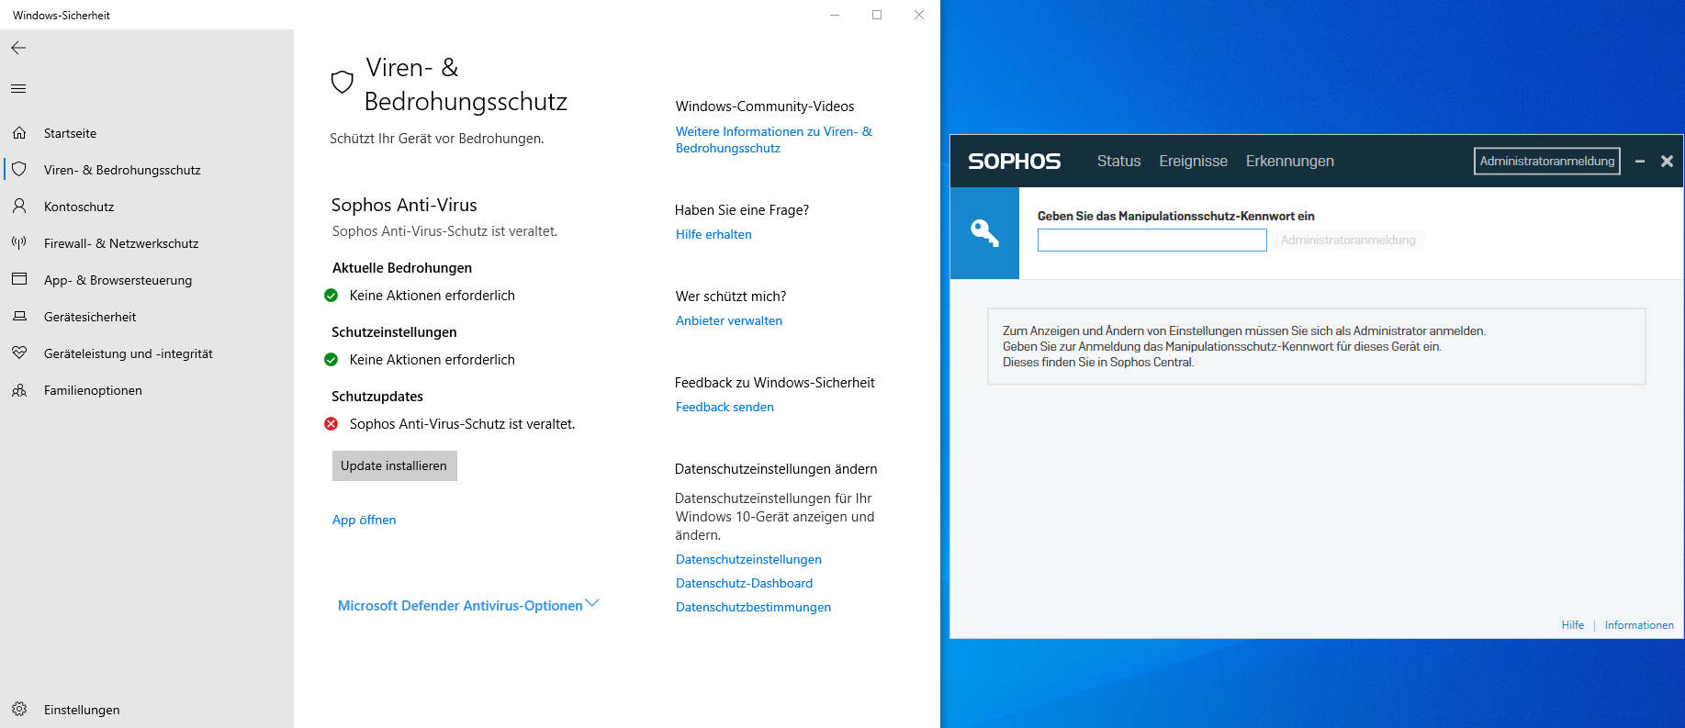Open the Sophos Status tab
Image resolution: width=1685 pixels, height=728 pixels.
click(1118, 162)
